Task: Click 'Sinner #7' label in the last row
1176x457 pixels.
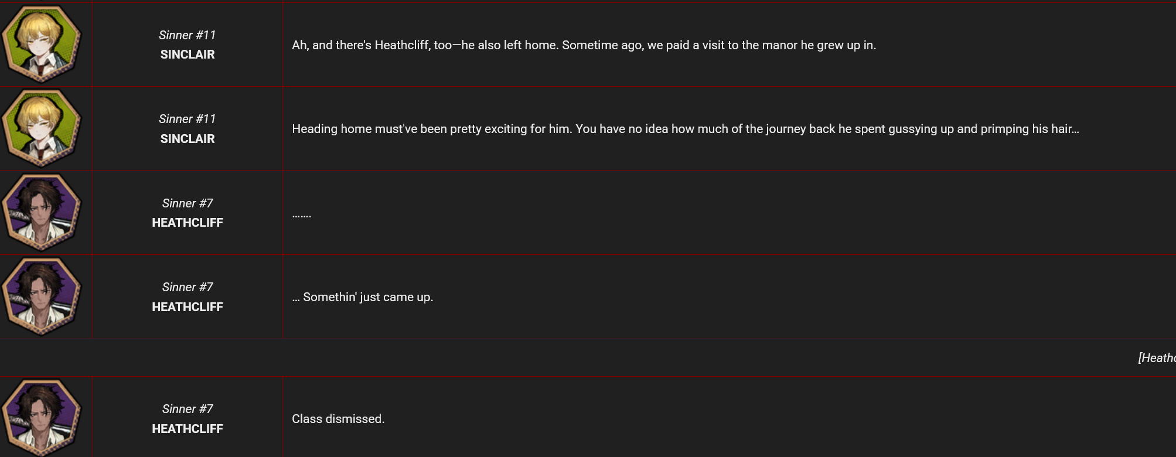Action: click(188, 409)
